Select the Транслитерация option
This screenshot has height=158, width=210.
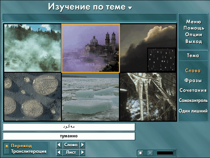(7, 151)
